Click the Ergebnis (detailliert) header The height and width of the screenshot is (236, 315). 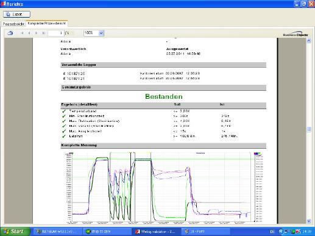79,104
